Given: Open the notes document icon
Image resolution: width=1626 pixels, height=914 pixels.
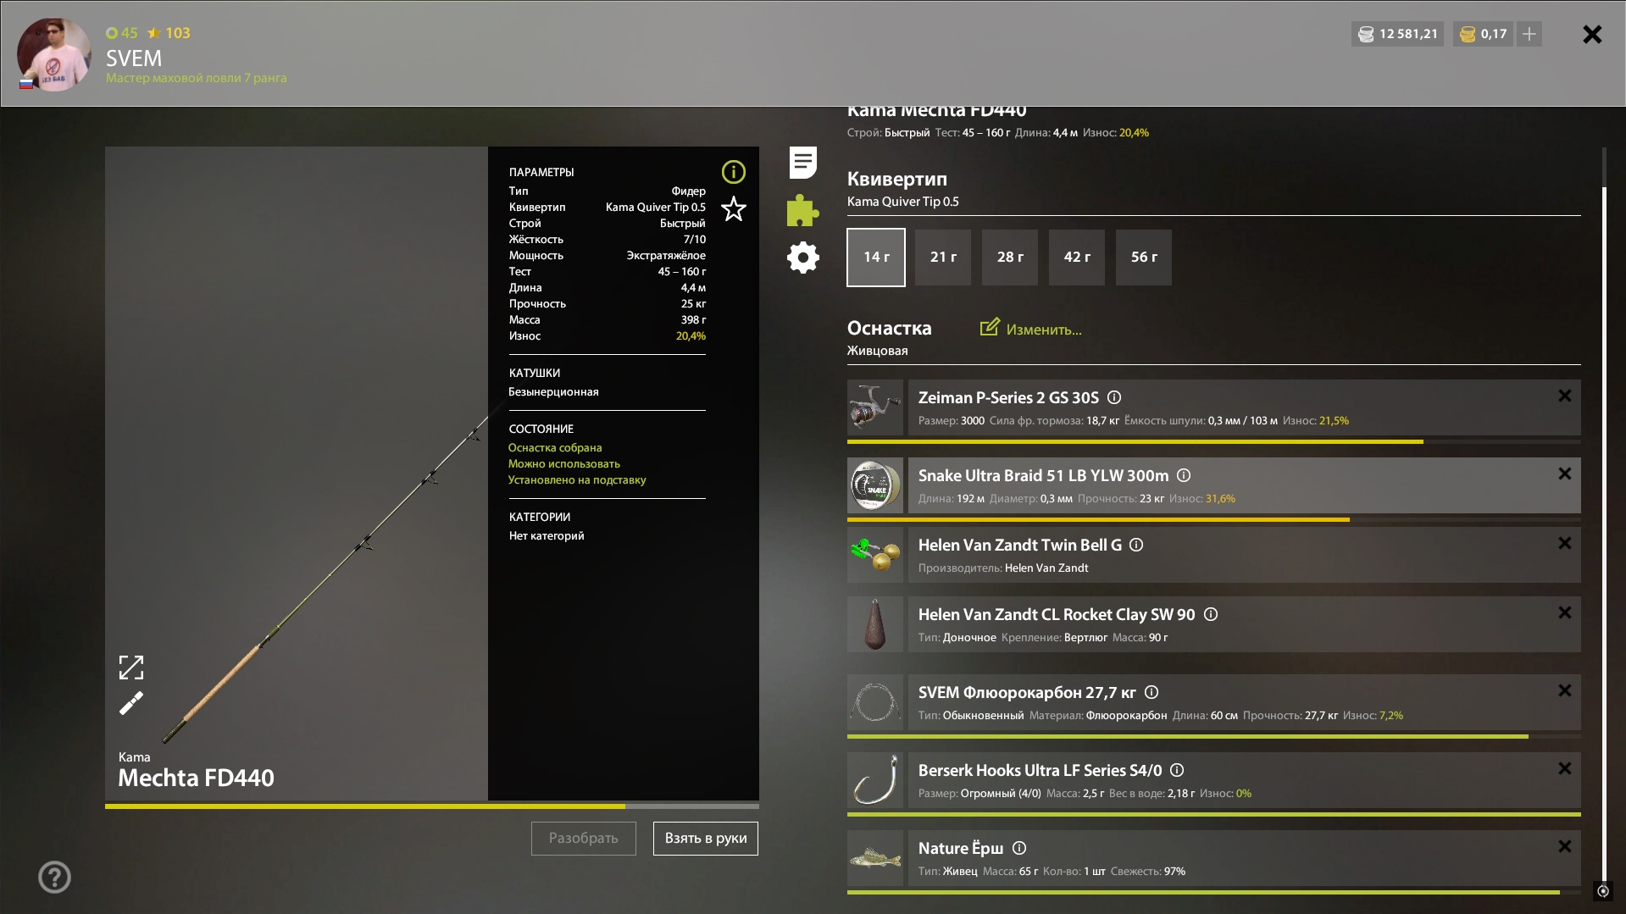Looking at the screenshot, I should 802,163.
